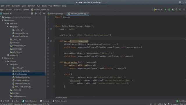
Task: Toggle the read-only lock icon in status bar
Action: coord(165,104)
